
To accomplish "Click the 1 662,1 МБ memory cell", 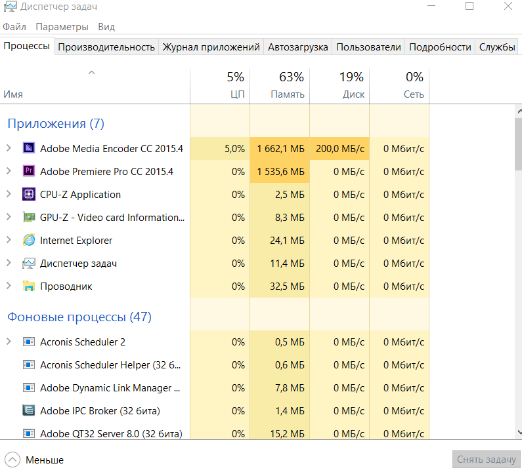I will point(280,148).
